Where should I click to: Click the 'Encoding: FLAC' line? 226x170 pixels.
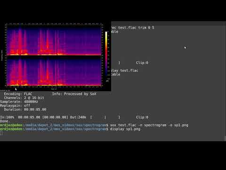[18, 94]
